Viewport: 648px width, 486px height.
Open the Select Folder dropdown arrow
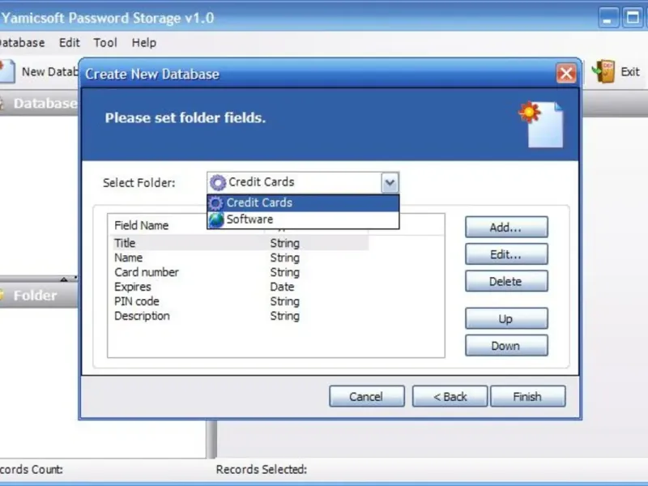point(390,182)
